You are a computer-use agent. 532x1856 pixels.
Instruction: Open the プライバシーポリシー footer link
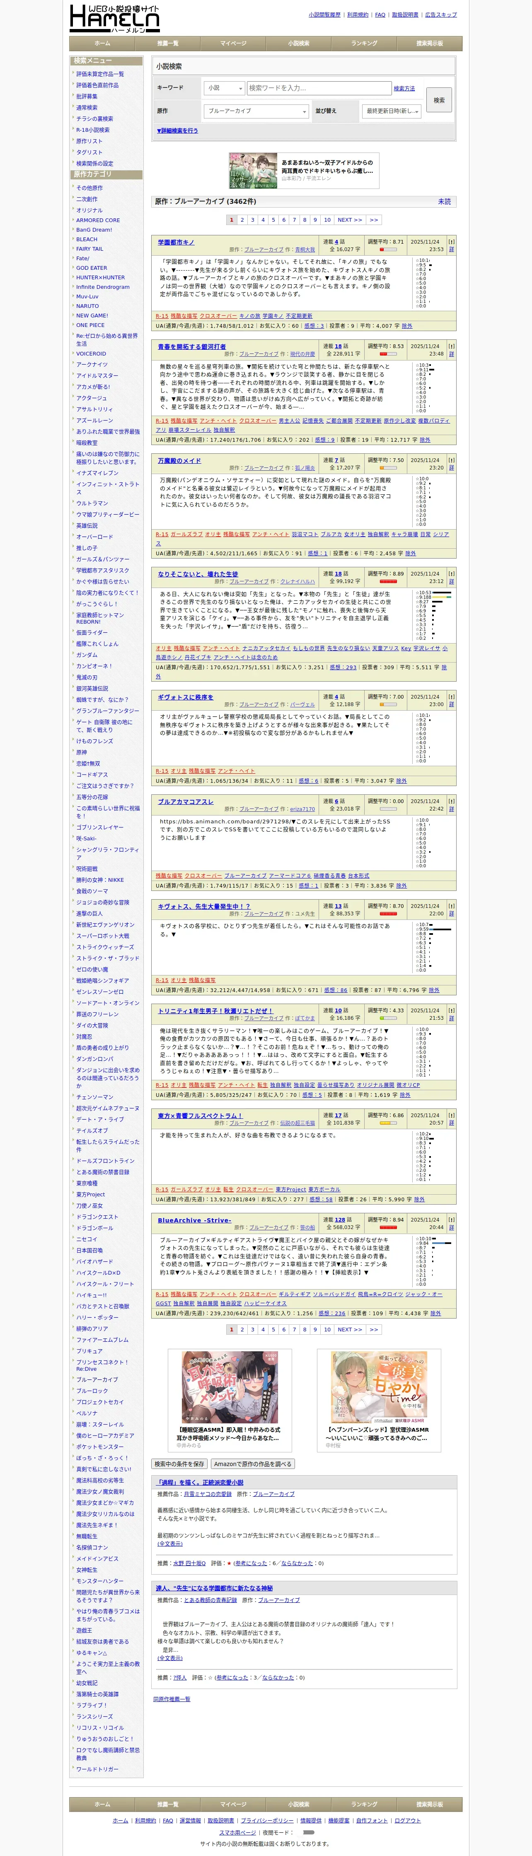coord(267,1821)
